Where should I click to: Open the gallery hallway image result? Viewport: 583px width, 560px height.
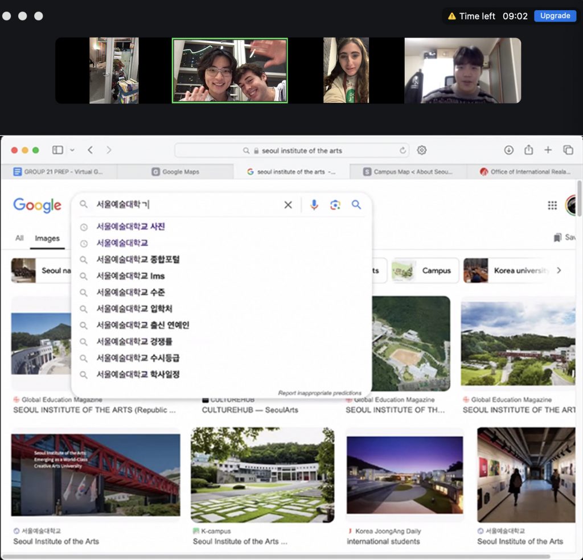(x=526, y=475)
